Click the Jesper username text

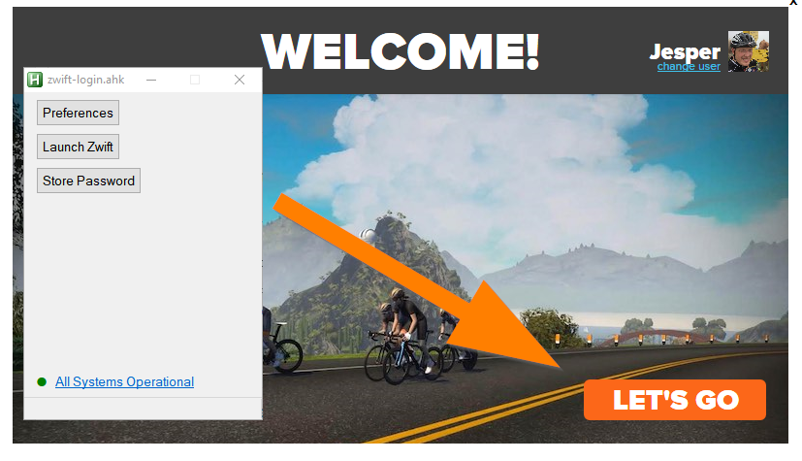(x=685, y=51)
